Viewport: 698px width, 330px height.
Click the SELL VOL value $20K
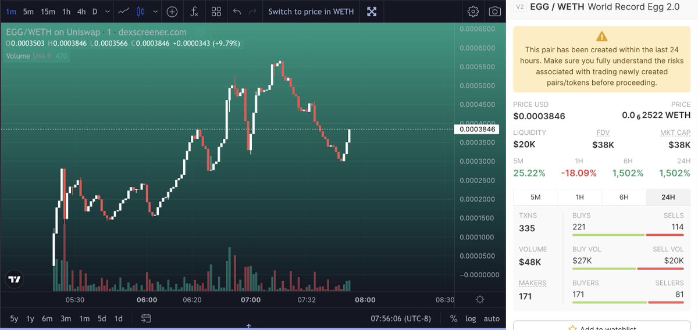[x=674, y=260]
